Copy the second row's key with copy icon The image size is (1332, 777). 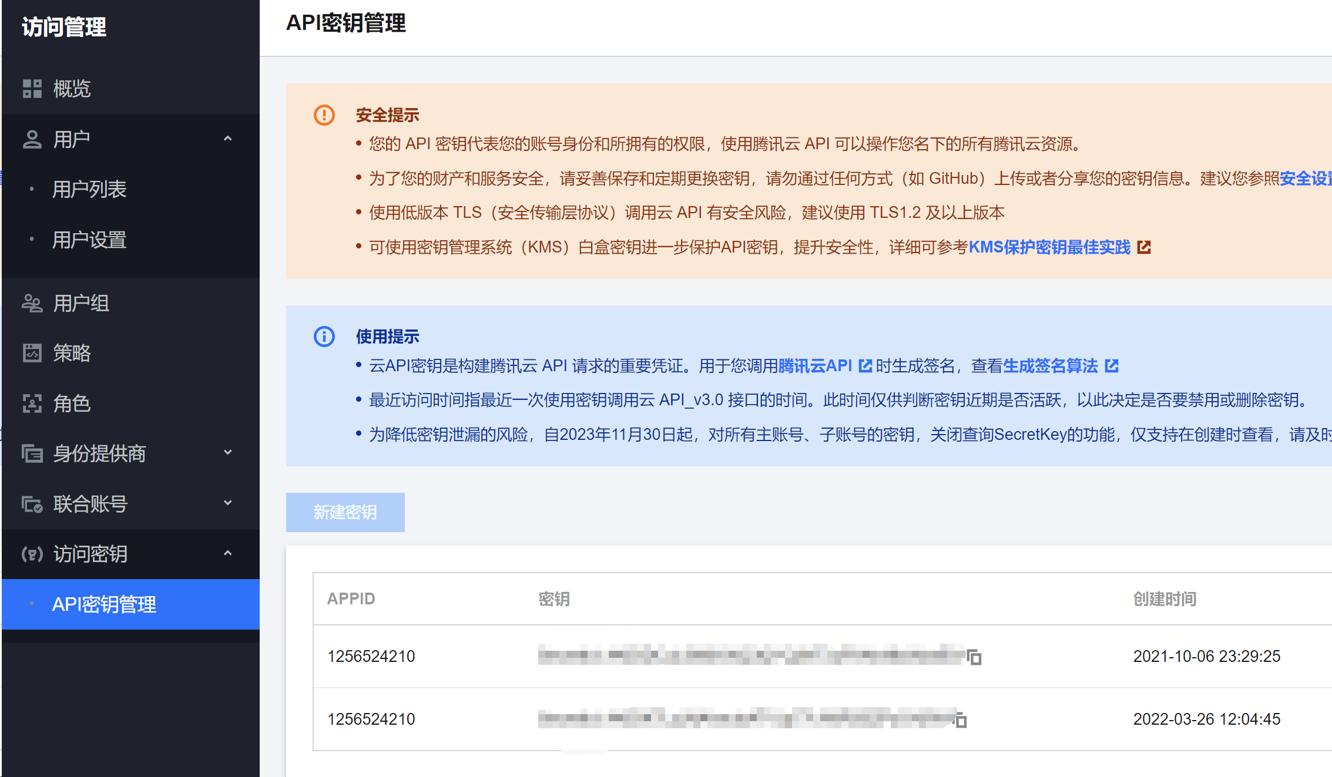pyautogui.click(x=960, y=720)
